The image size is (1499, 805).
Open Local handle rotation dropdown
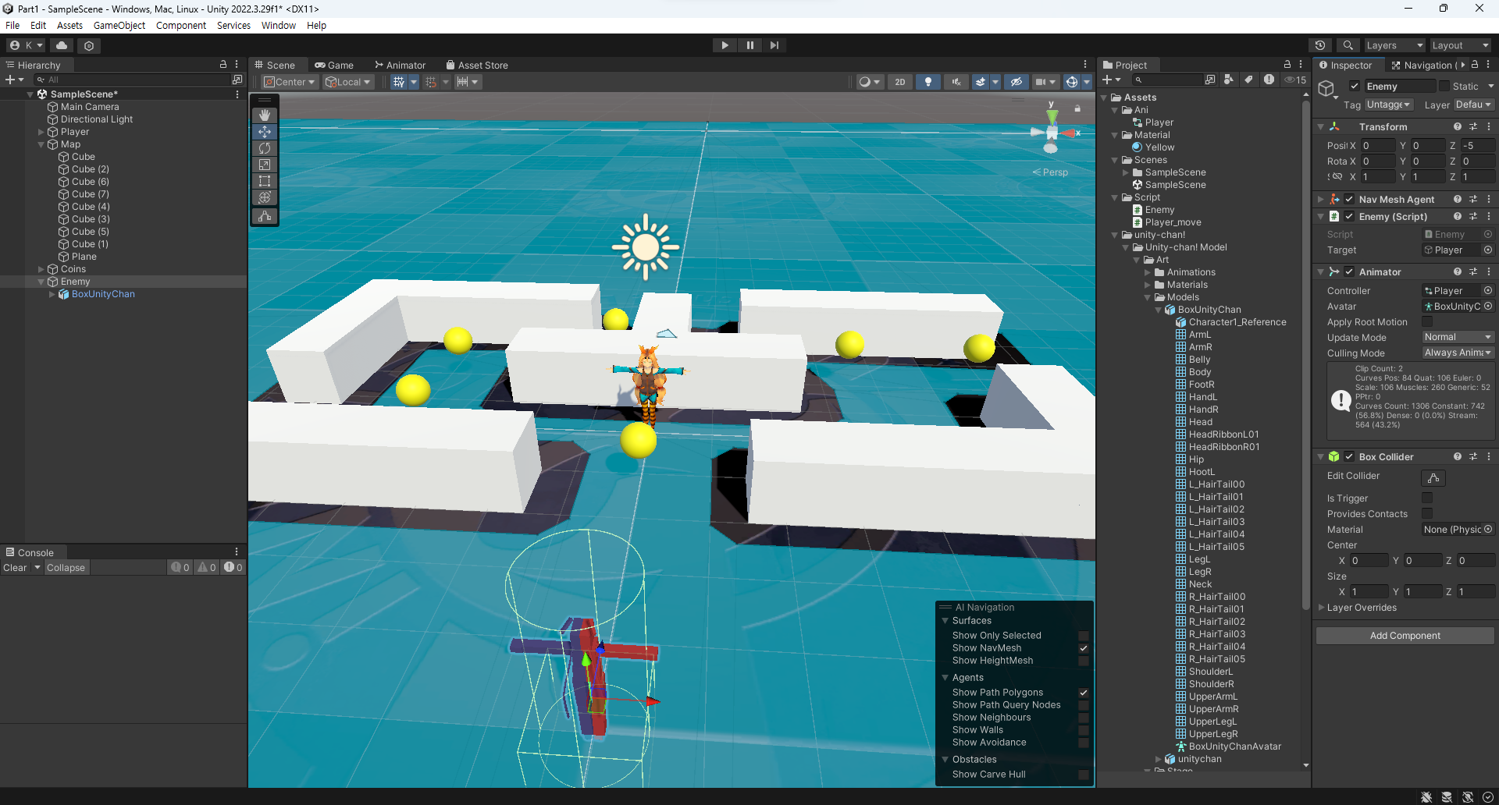348,82
